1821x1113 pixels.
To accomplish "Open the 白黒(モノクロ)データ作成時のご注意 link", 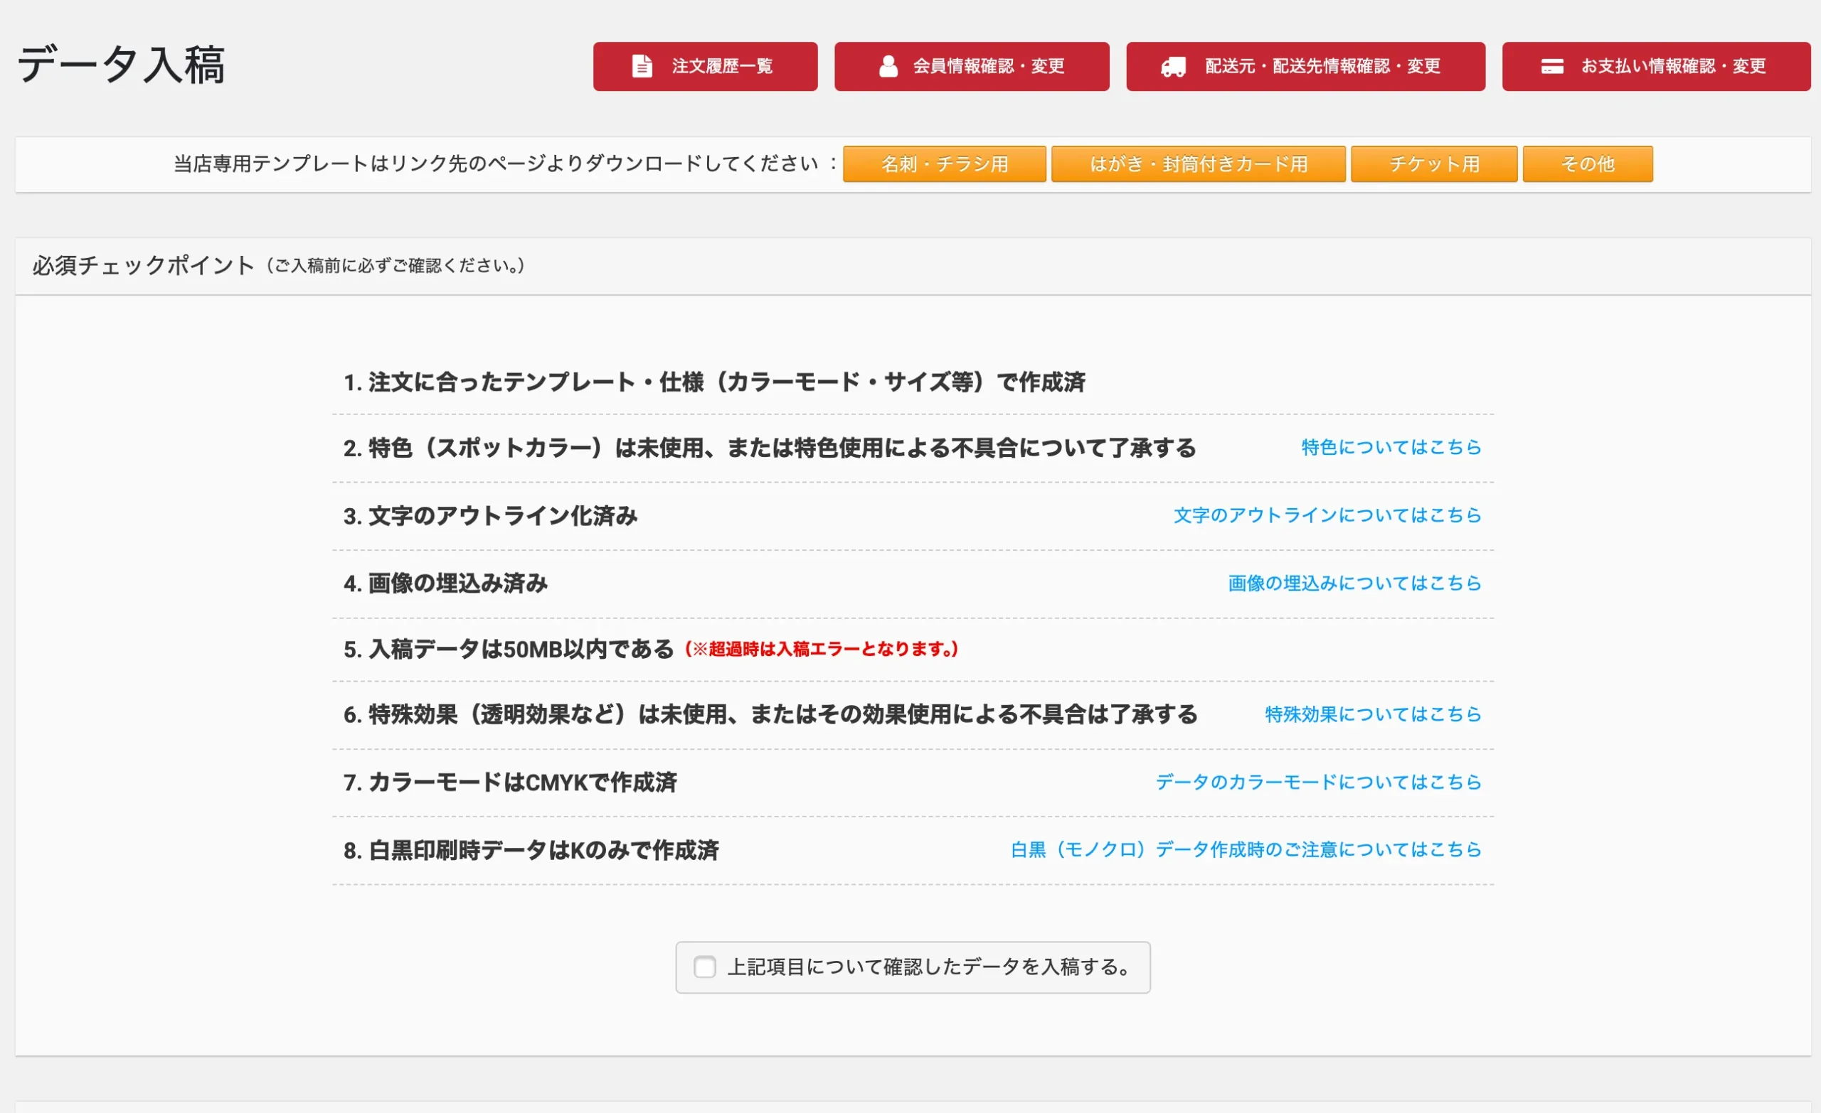I will pyautogui.click(x=1246, y=849).
